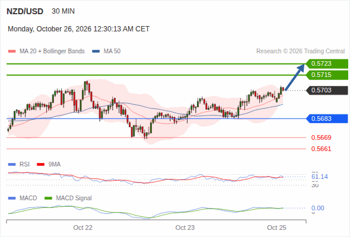This screenshot has width=350, height=237.
Task: Click the RSI legend label
Action: tap(24, 164)
